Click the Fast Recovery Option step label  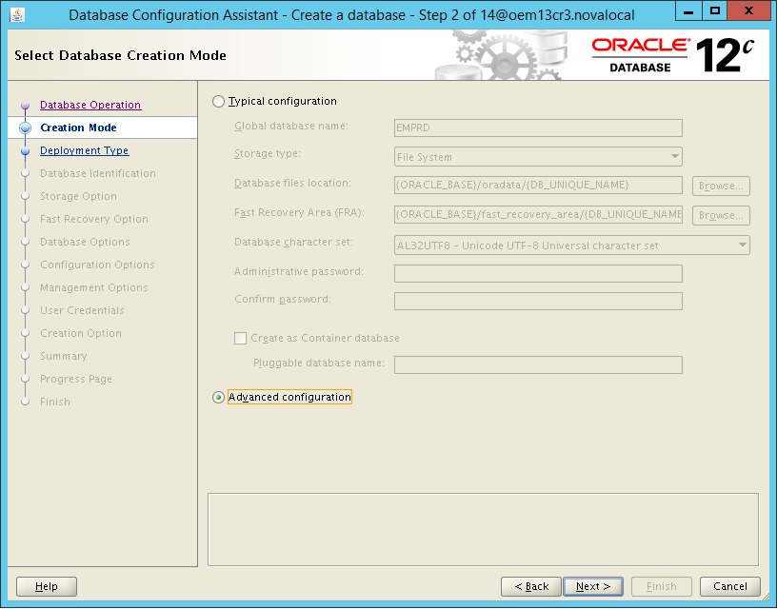(94, 219)
